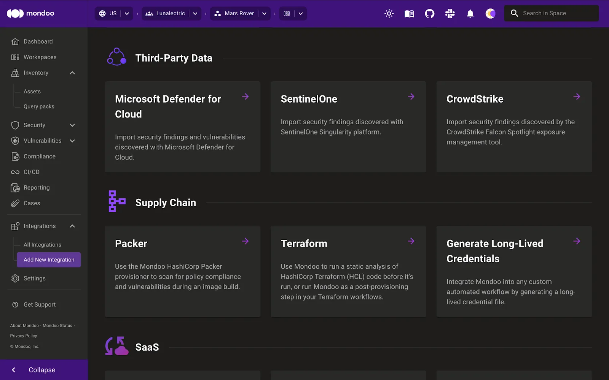The height and width of the screenshot is (380, 609).
Task: Open the SentinelOne card arrow
Action: coord(411,97)
